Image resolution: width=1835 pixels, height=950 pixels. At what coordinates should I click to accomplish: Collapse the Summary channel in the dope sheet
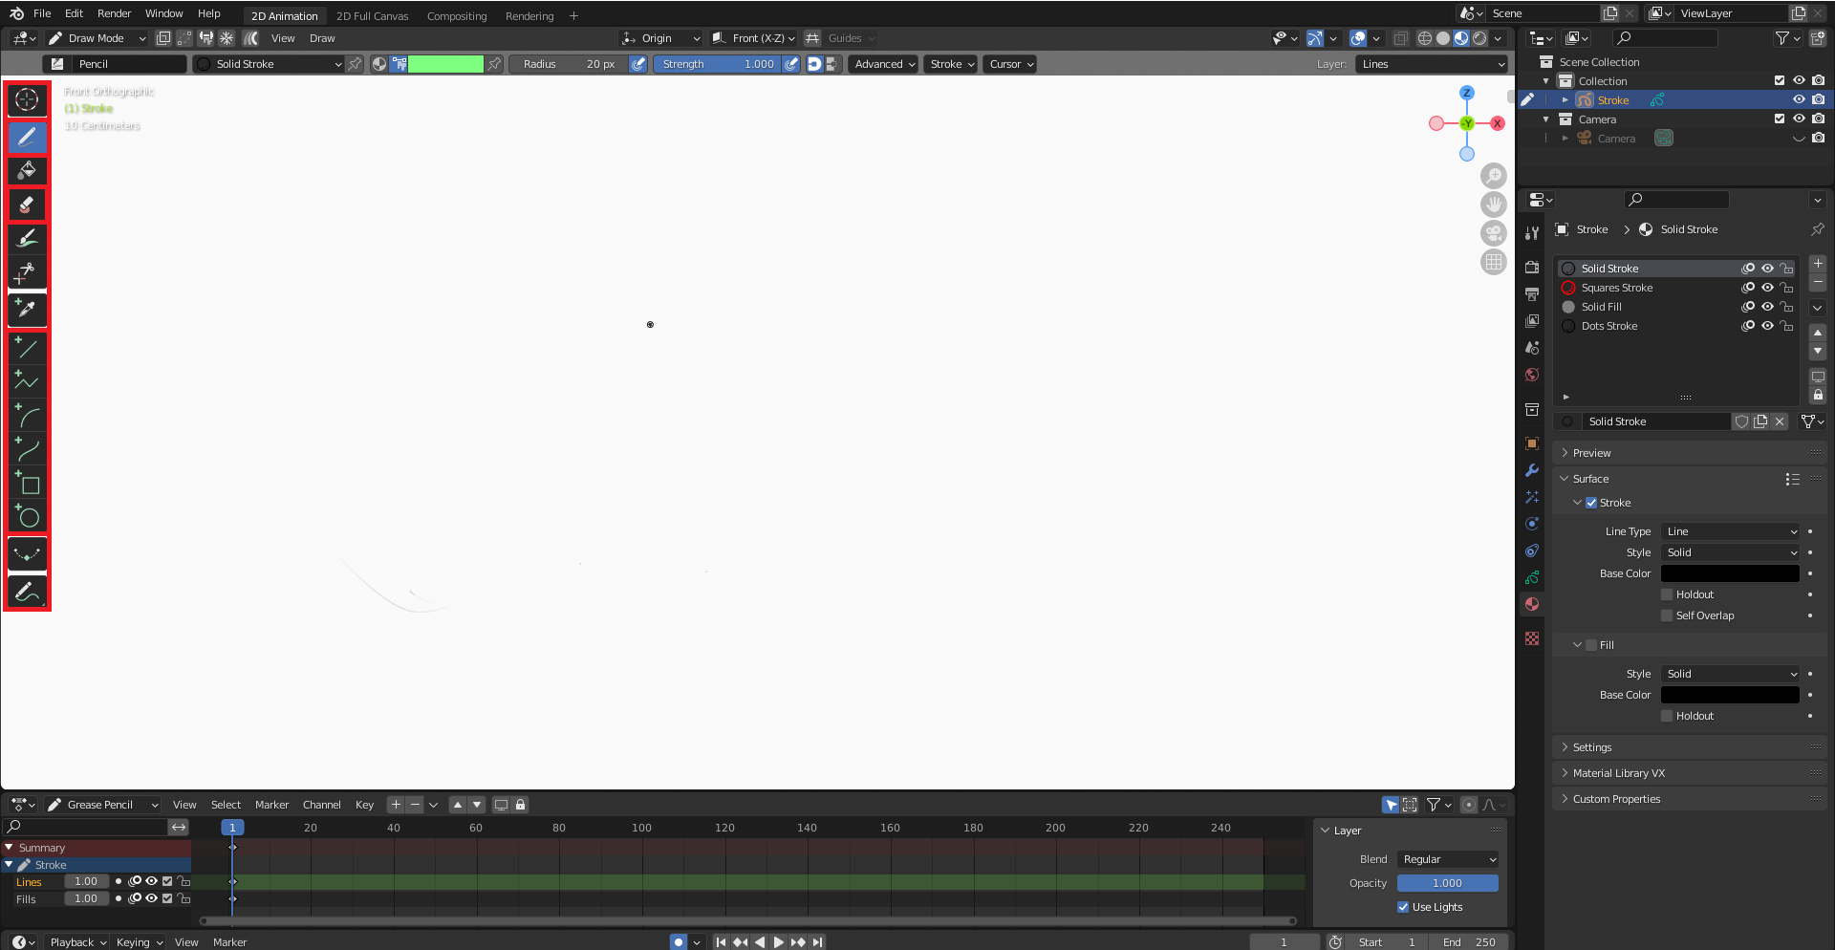click(x=9, y=848)
